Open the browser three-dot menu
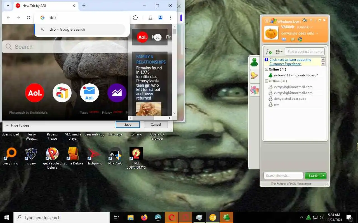Image resolution: width=358 pixels, height=223 pixels. [171, 18]
